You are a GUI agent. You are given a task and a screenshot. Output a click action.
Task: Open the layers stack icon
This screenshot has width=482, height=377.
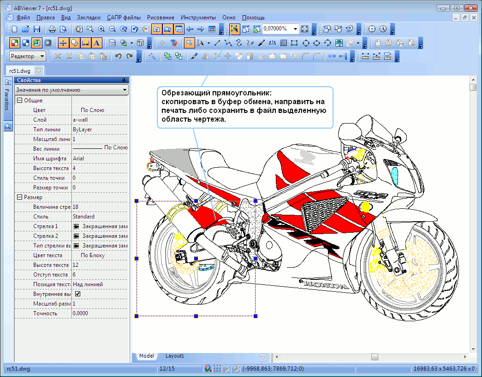[113, 43]
